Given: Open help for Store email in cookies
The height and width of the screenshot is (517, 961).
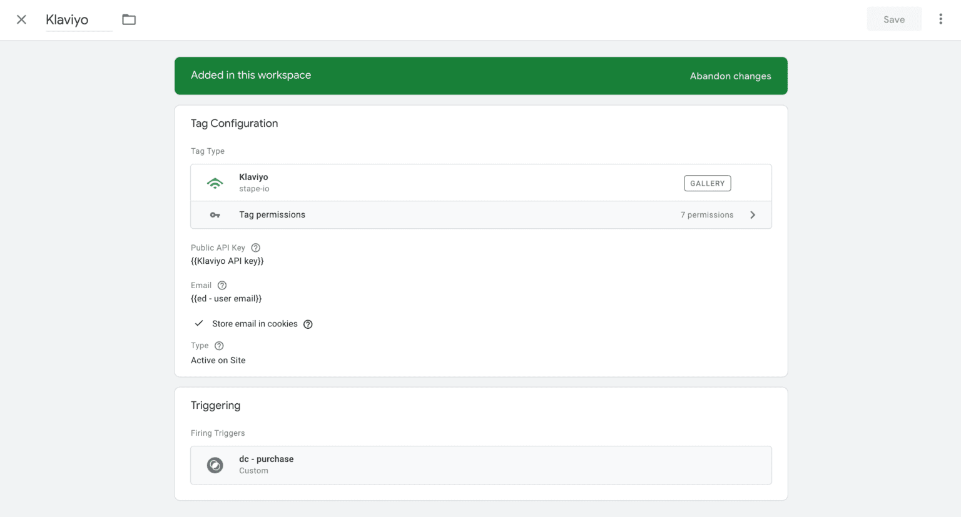Looking at the screenshot, I should point(308,324).
